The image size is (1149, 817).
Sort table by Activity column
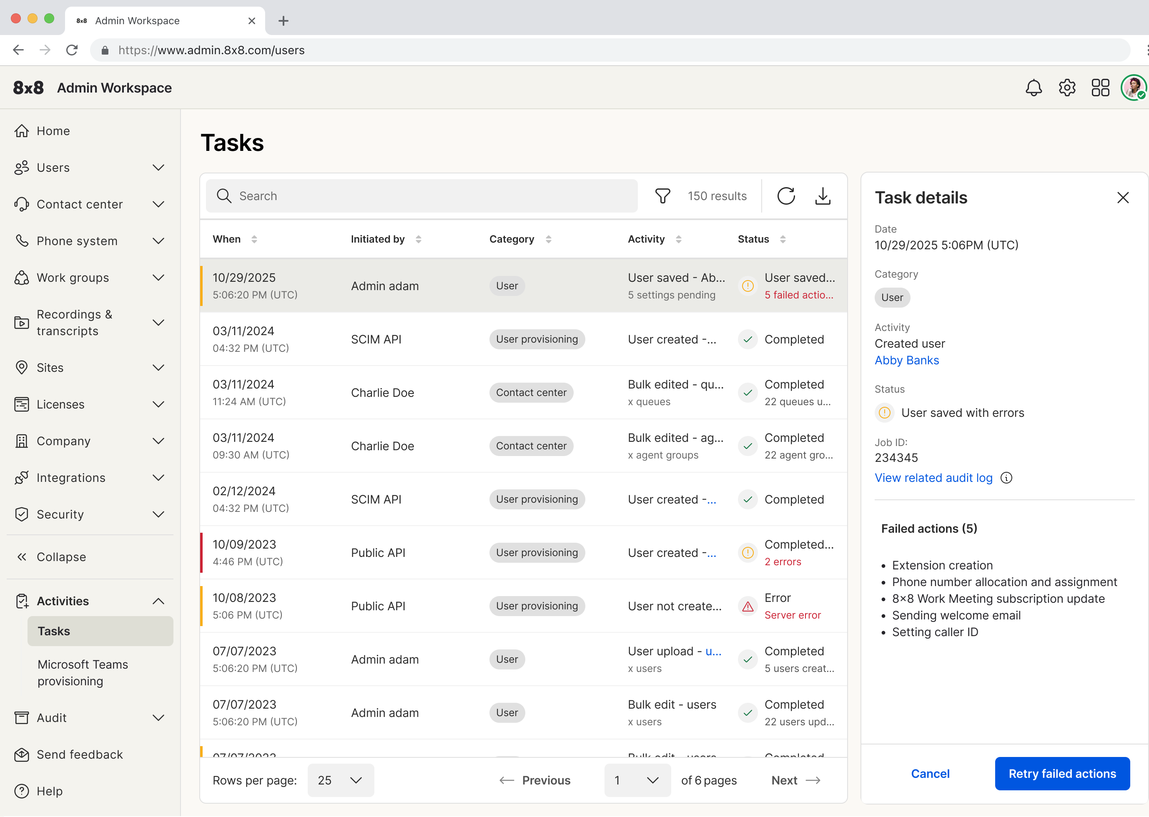point(678,239)
